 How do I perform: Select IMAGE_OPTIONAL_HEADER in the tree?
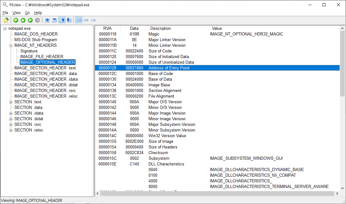pyautogui.click(x=48, y=62)
